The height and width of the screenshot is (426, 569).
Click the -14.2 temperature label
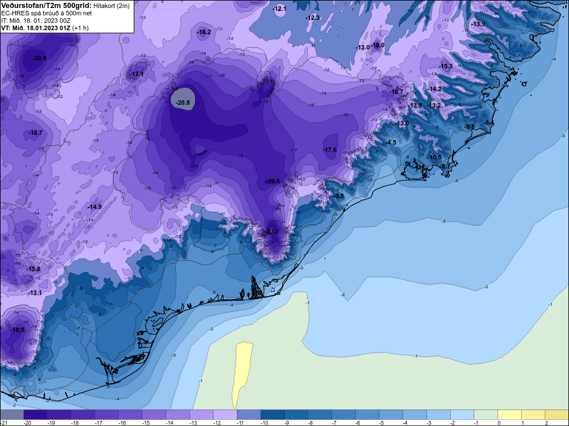[434, 89]
